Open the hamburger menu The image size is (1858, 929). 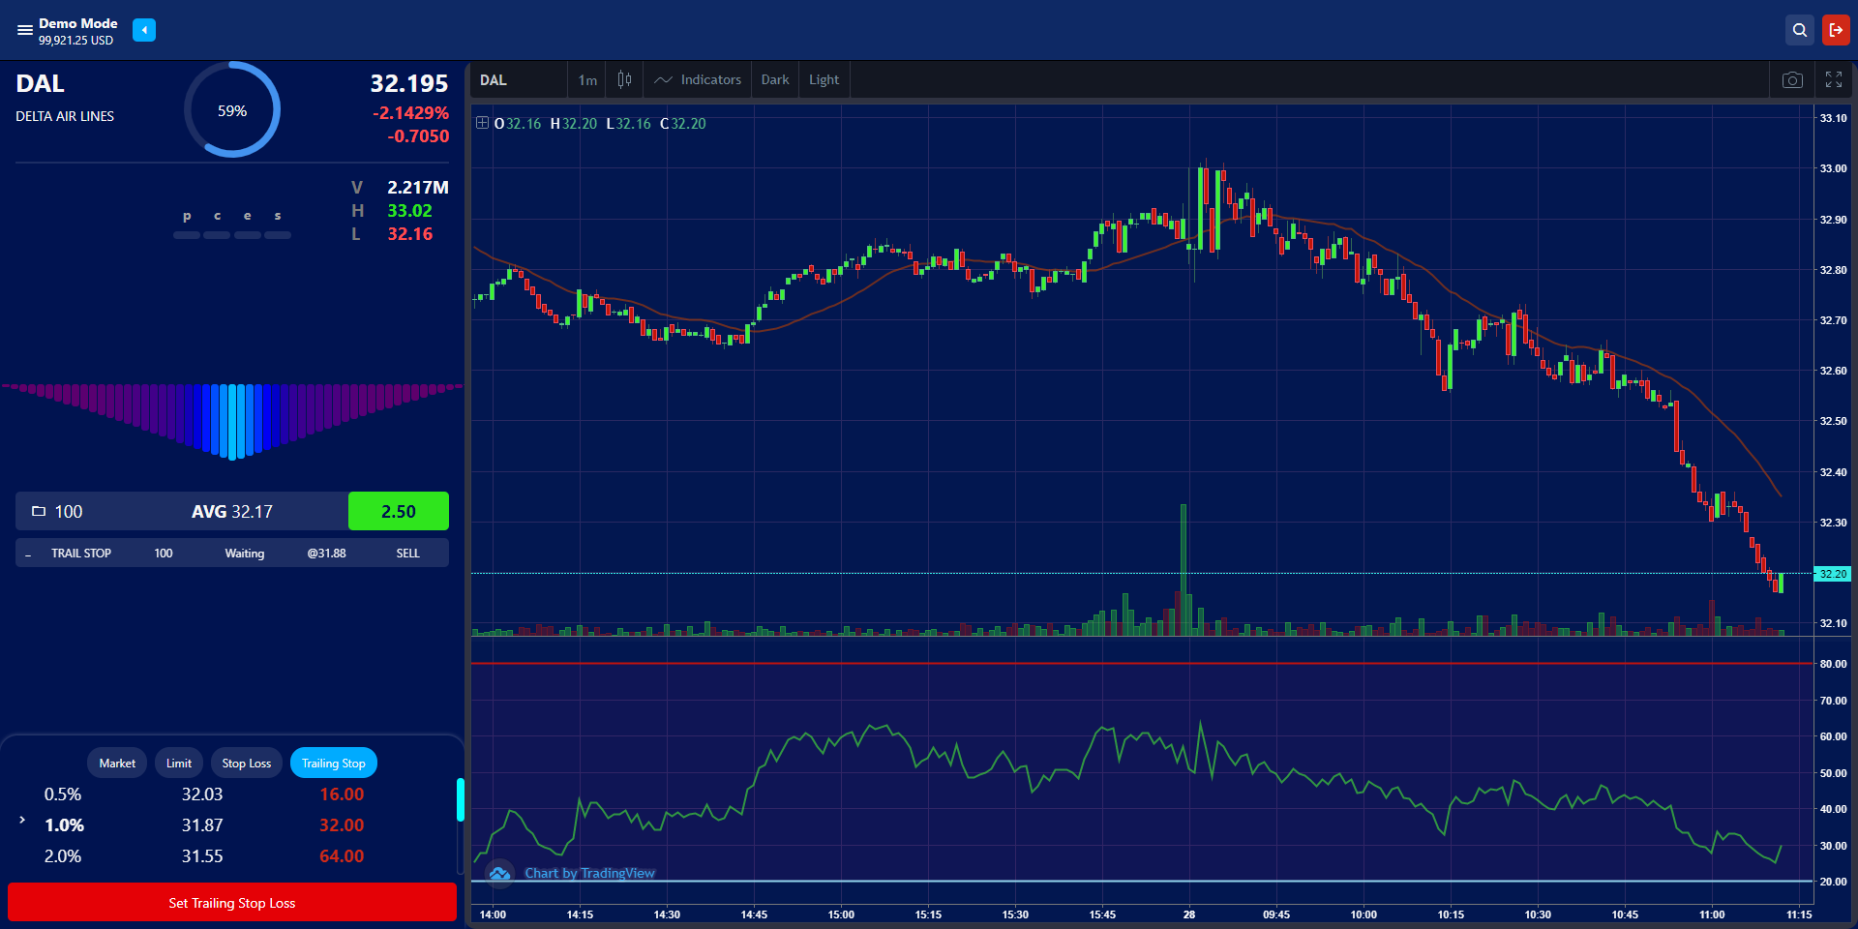(x=25, y=30)
